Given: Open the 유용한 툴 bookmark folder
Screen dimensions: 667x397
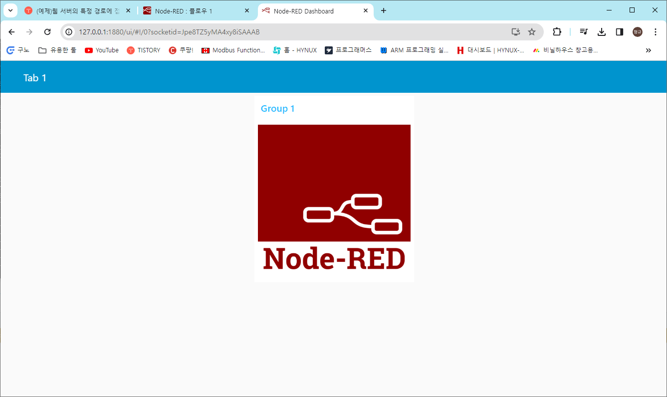Looking at the screenshot, I should tap(57, 50).
